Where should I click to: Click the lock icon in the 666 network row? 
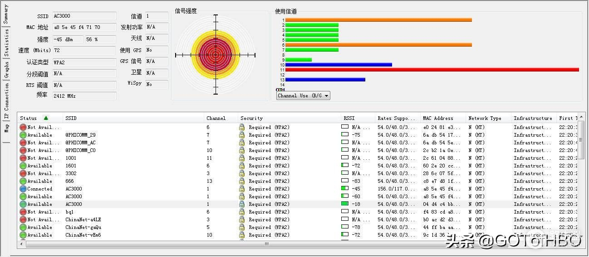tap(242, 181)
